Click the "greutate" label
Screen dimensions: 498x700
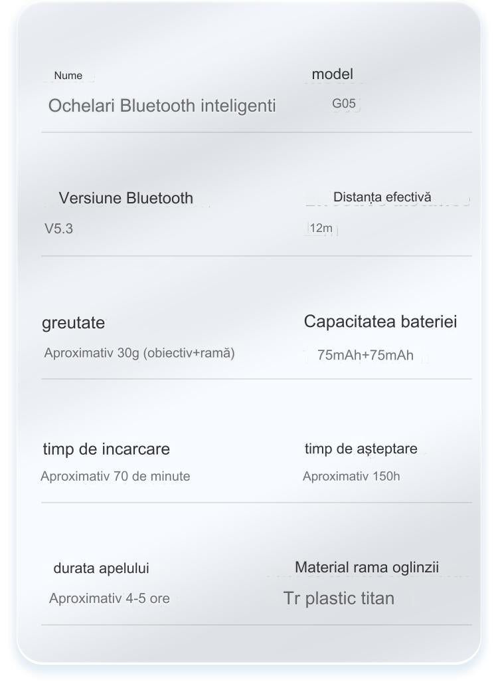pyautogui.click(x=74, y=323)
